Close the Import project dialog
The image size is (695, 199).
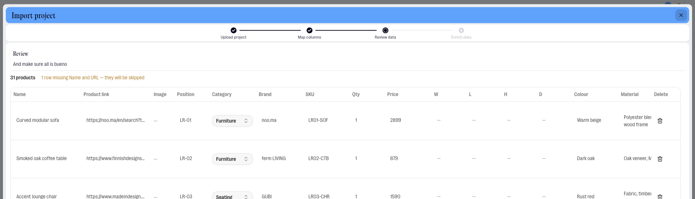pos(681,15)
